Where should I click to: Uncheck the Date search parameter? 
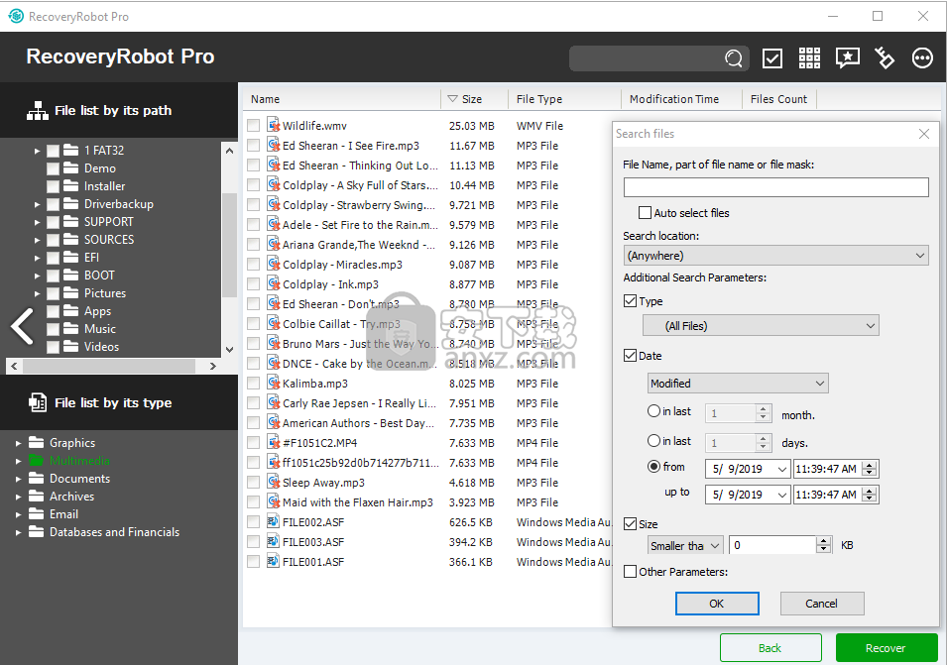pyautogui.click(x=630, y=356)
